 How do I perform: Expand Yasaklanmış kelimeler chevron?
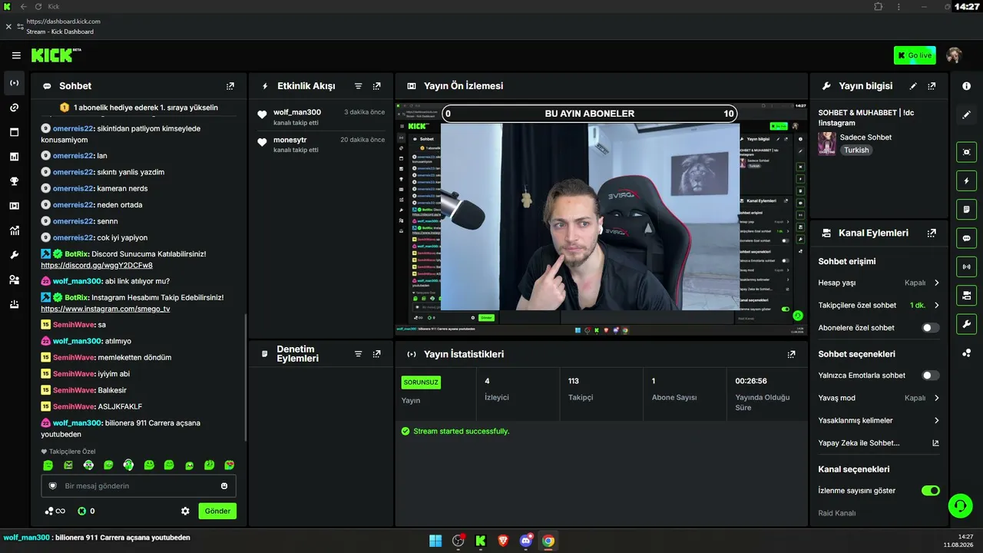coord(936,420)
